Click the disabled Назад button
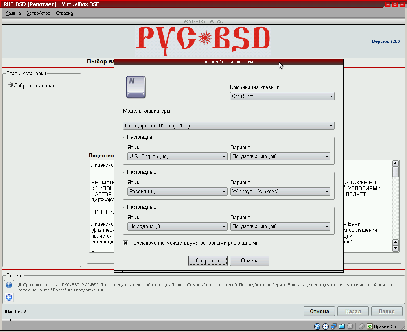 pos(353,311)
